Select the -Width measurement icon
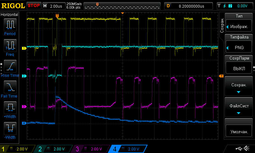 (10, 130)
